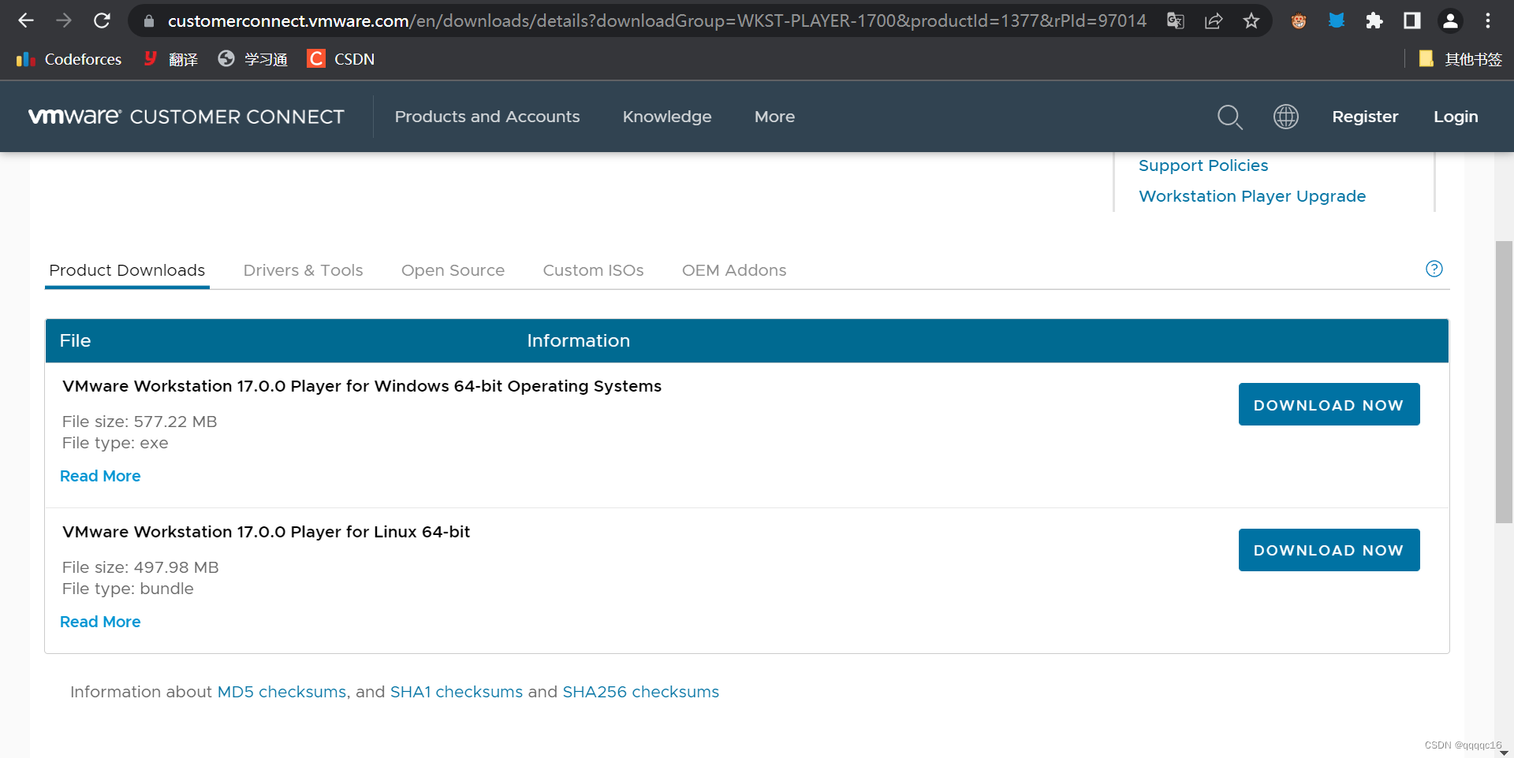Click the globe language selector icon
Screen dimensions: 1514x758
(x=1285, y=117)
